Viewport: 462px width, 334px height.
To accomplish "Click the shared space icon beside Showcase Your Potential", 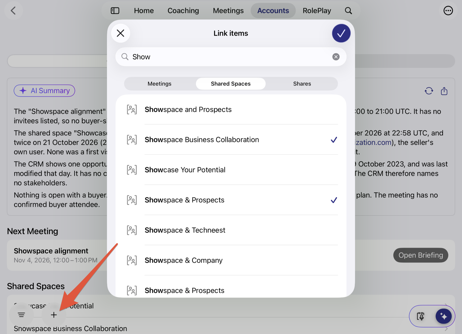I will [x=132, y=170].
